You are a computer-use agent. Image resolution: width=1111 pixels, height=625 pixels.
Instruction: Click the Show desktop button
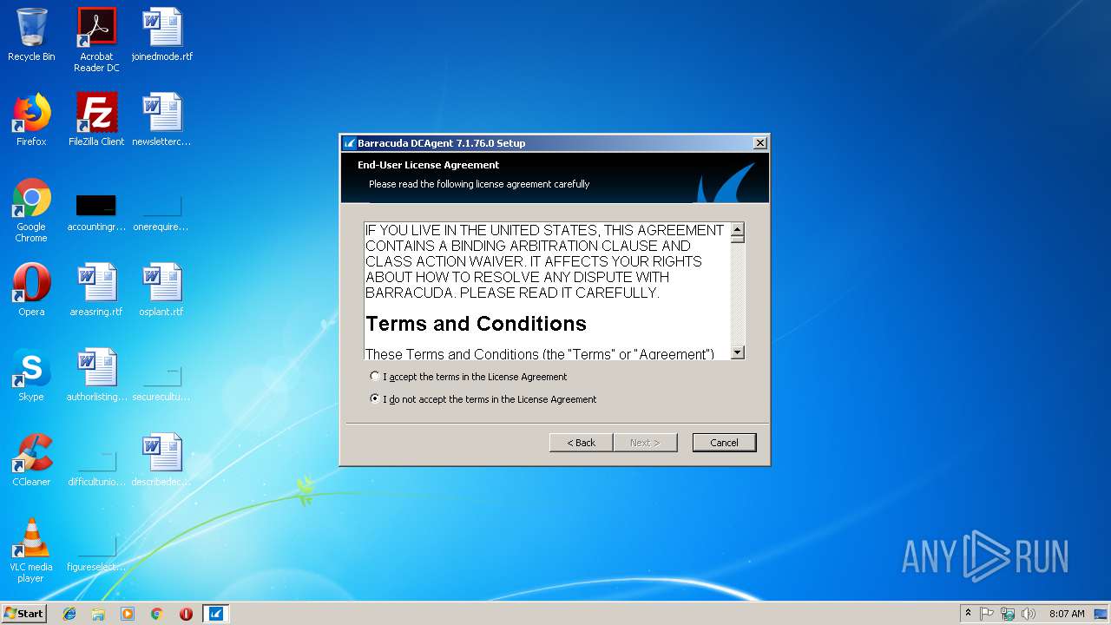tap(1102, 614)
